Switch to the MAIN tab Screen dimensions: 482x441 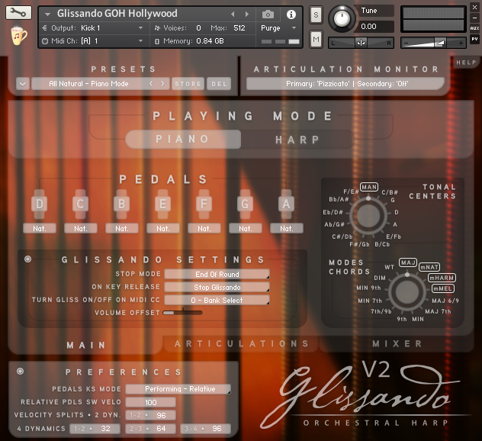pyautogui.click(x=85, y=345)
